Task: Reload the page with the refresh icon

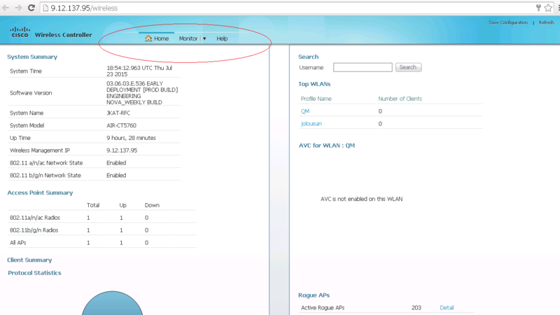Action: pos(31,8)
